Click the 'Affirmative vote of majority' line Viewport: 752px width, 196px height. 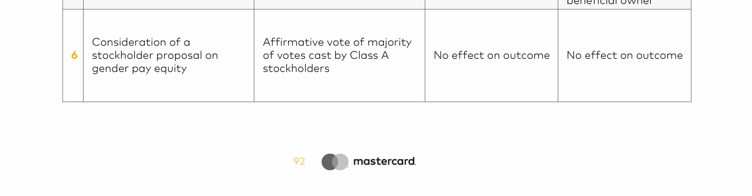(x=337, y=42)
